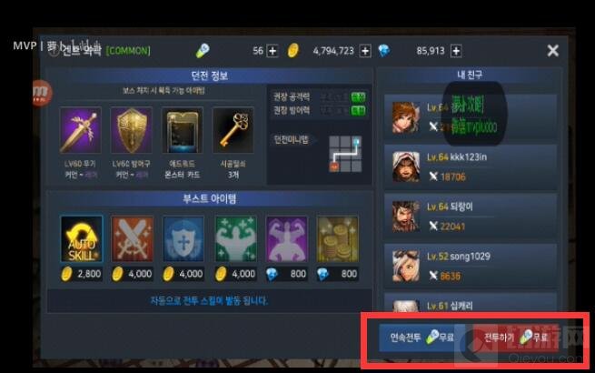Choose the Lv.64 friend with power 22041
Screen dimensions: 595x373
pos(471,217)
